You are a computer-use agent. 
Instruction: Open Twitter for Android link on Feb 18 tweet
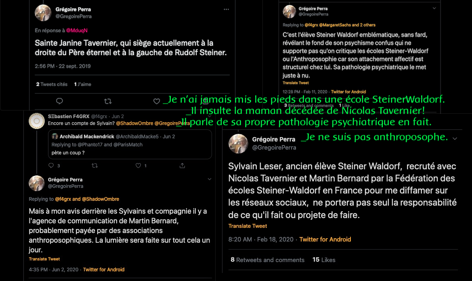(x=325, y=239)
